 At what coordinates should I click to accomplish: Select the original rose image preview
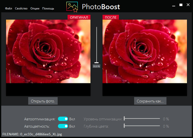coord(48,51)
